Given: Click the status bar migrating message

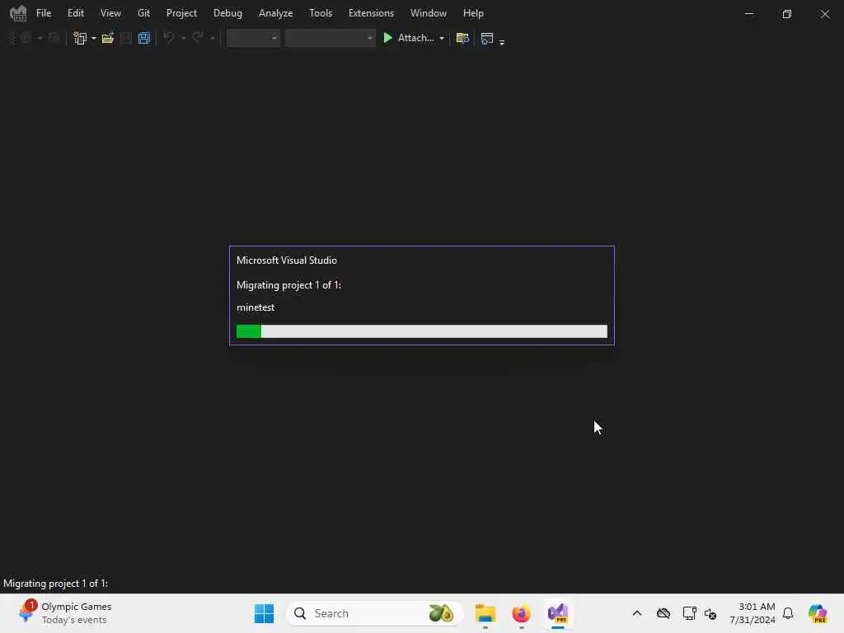Looking at the screenshot, I should tap(55, 584).
